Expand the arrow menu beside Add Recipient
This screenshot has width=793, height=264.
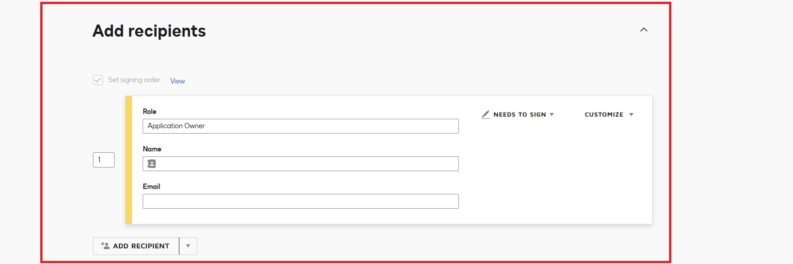coord(188,246)
